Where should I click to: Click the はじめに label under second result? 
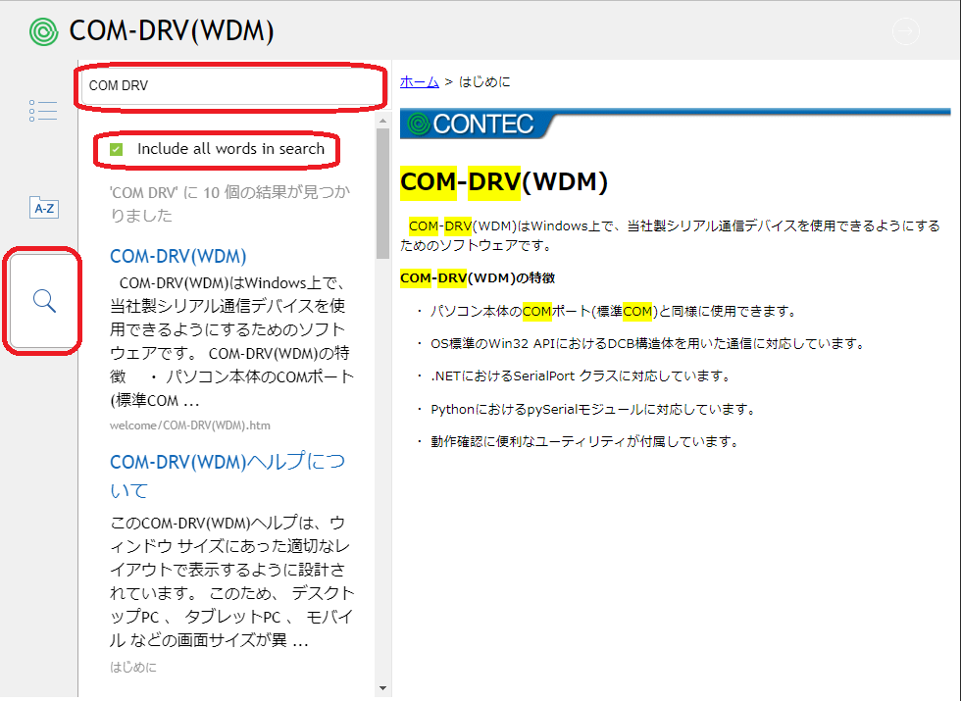133,668
